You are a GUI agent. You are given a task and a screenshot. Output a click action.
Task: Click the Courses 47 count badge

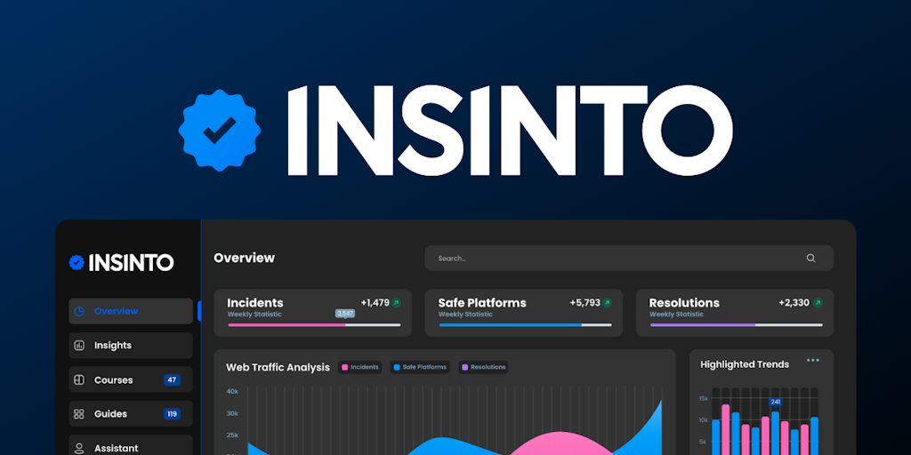172,380
